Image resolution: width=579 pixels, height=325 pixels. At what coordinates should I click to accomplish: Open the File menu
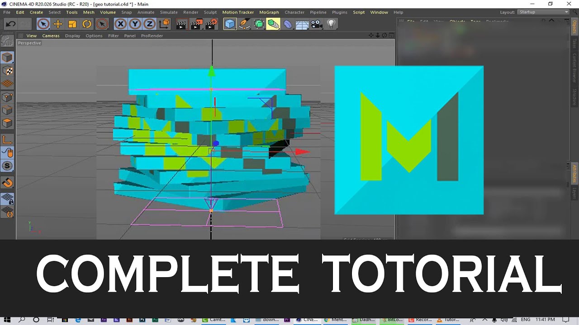click(7, 12)
